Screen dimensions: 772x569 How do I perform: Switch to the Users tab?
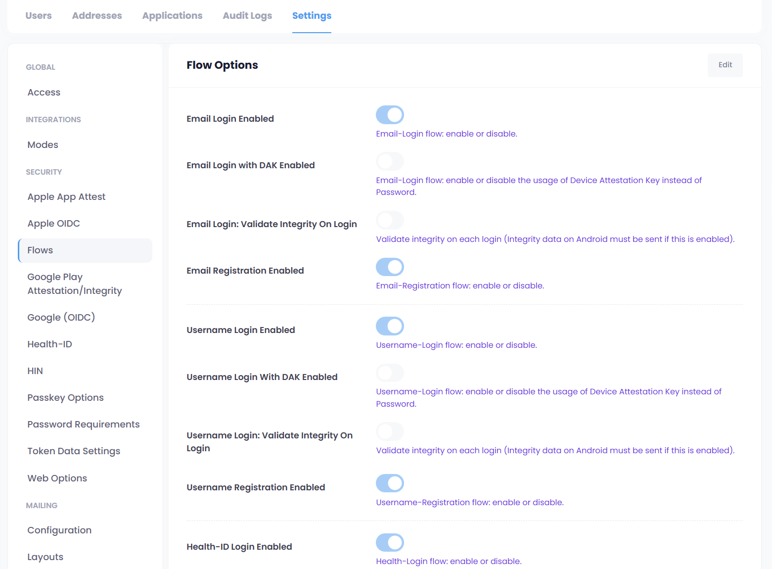point(39,16)
